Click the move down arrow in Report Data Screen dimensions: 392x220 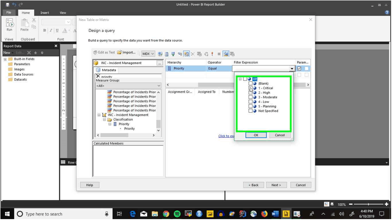[x=42, y=53]
